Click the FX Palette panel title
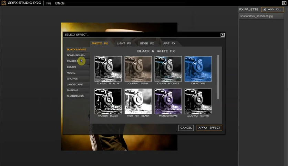288x166 pixels. pos(248,9)
